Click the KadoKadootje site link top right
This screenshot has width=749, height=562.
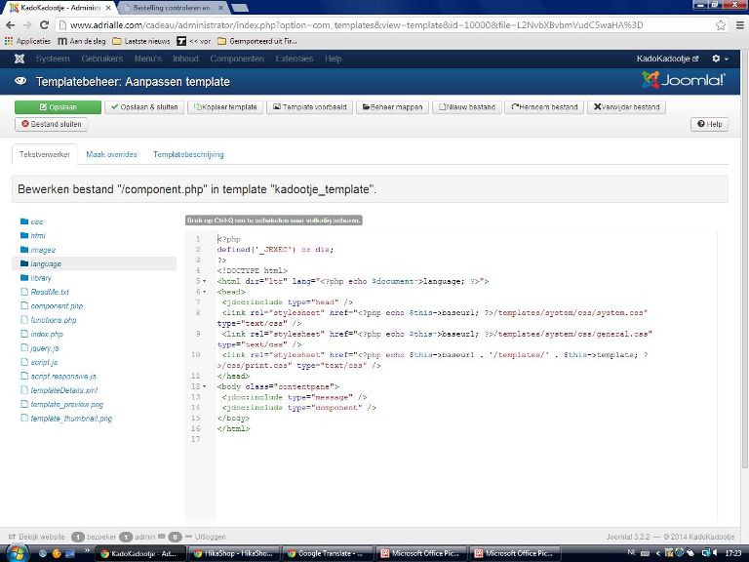pos(668,59)
